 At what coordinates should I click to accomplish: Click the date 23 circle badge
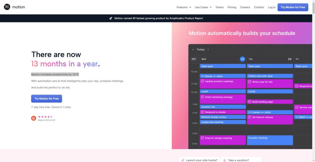pos(242,59)
